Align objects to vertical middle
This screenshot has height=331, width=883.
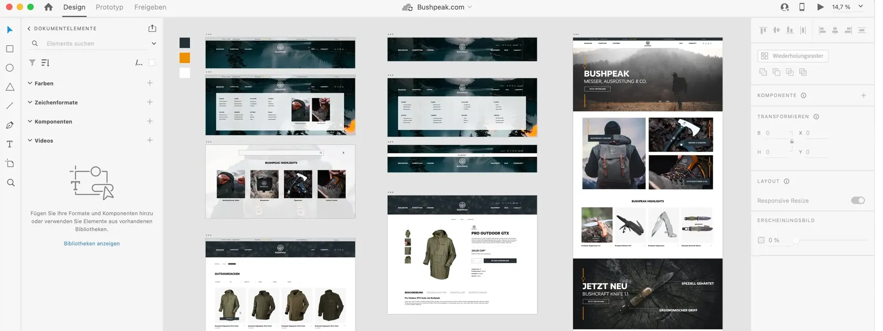click(x=776, y=30)
